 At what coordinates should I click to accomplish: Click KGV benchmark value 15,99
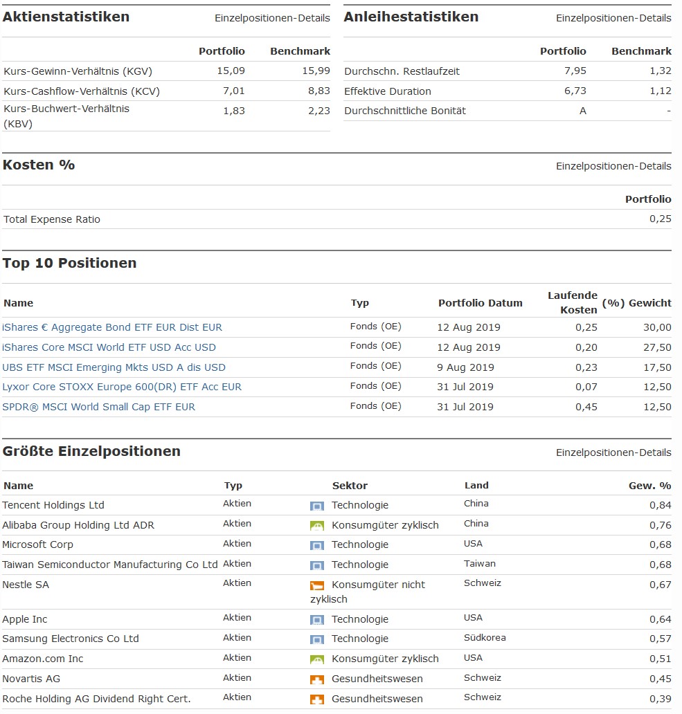[x=316, y=71]
